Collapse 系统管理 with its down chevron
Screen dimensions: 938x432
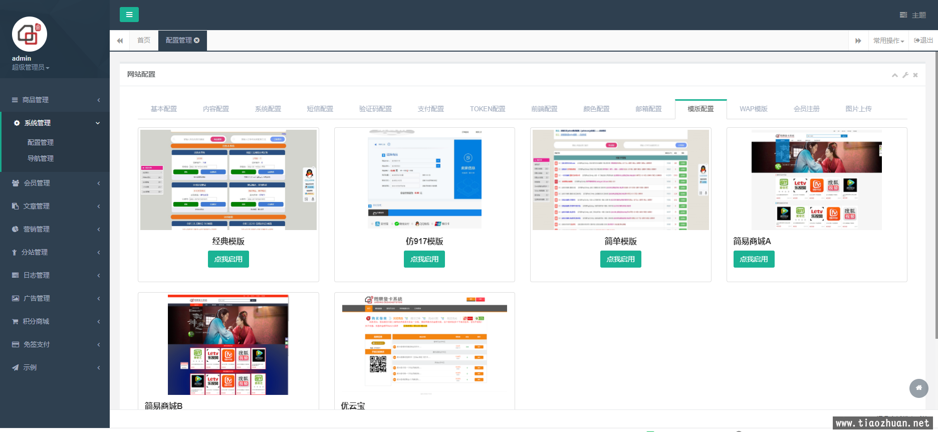click(98, 123)
